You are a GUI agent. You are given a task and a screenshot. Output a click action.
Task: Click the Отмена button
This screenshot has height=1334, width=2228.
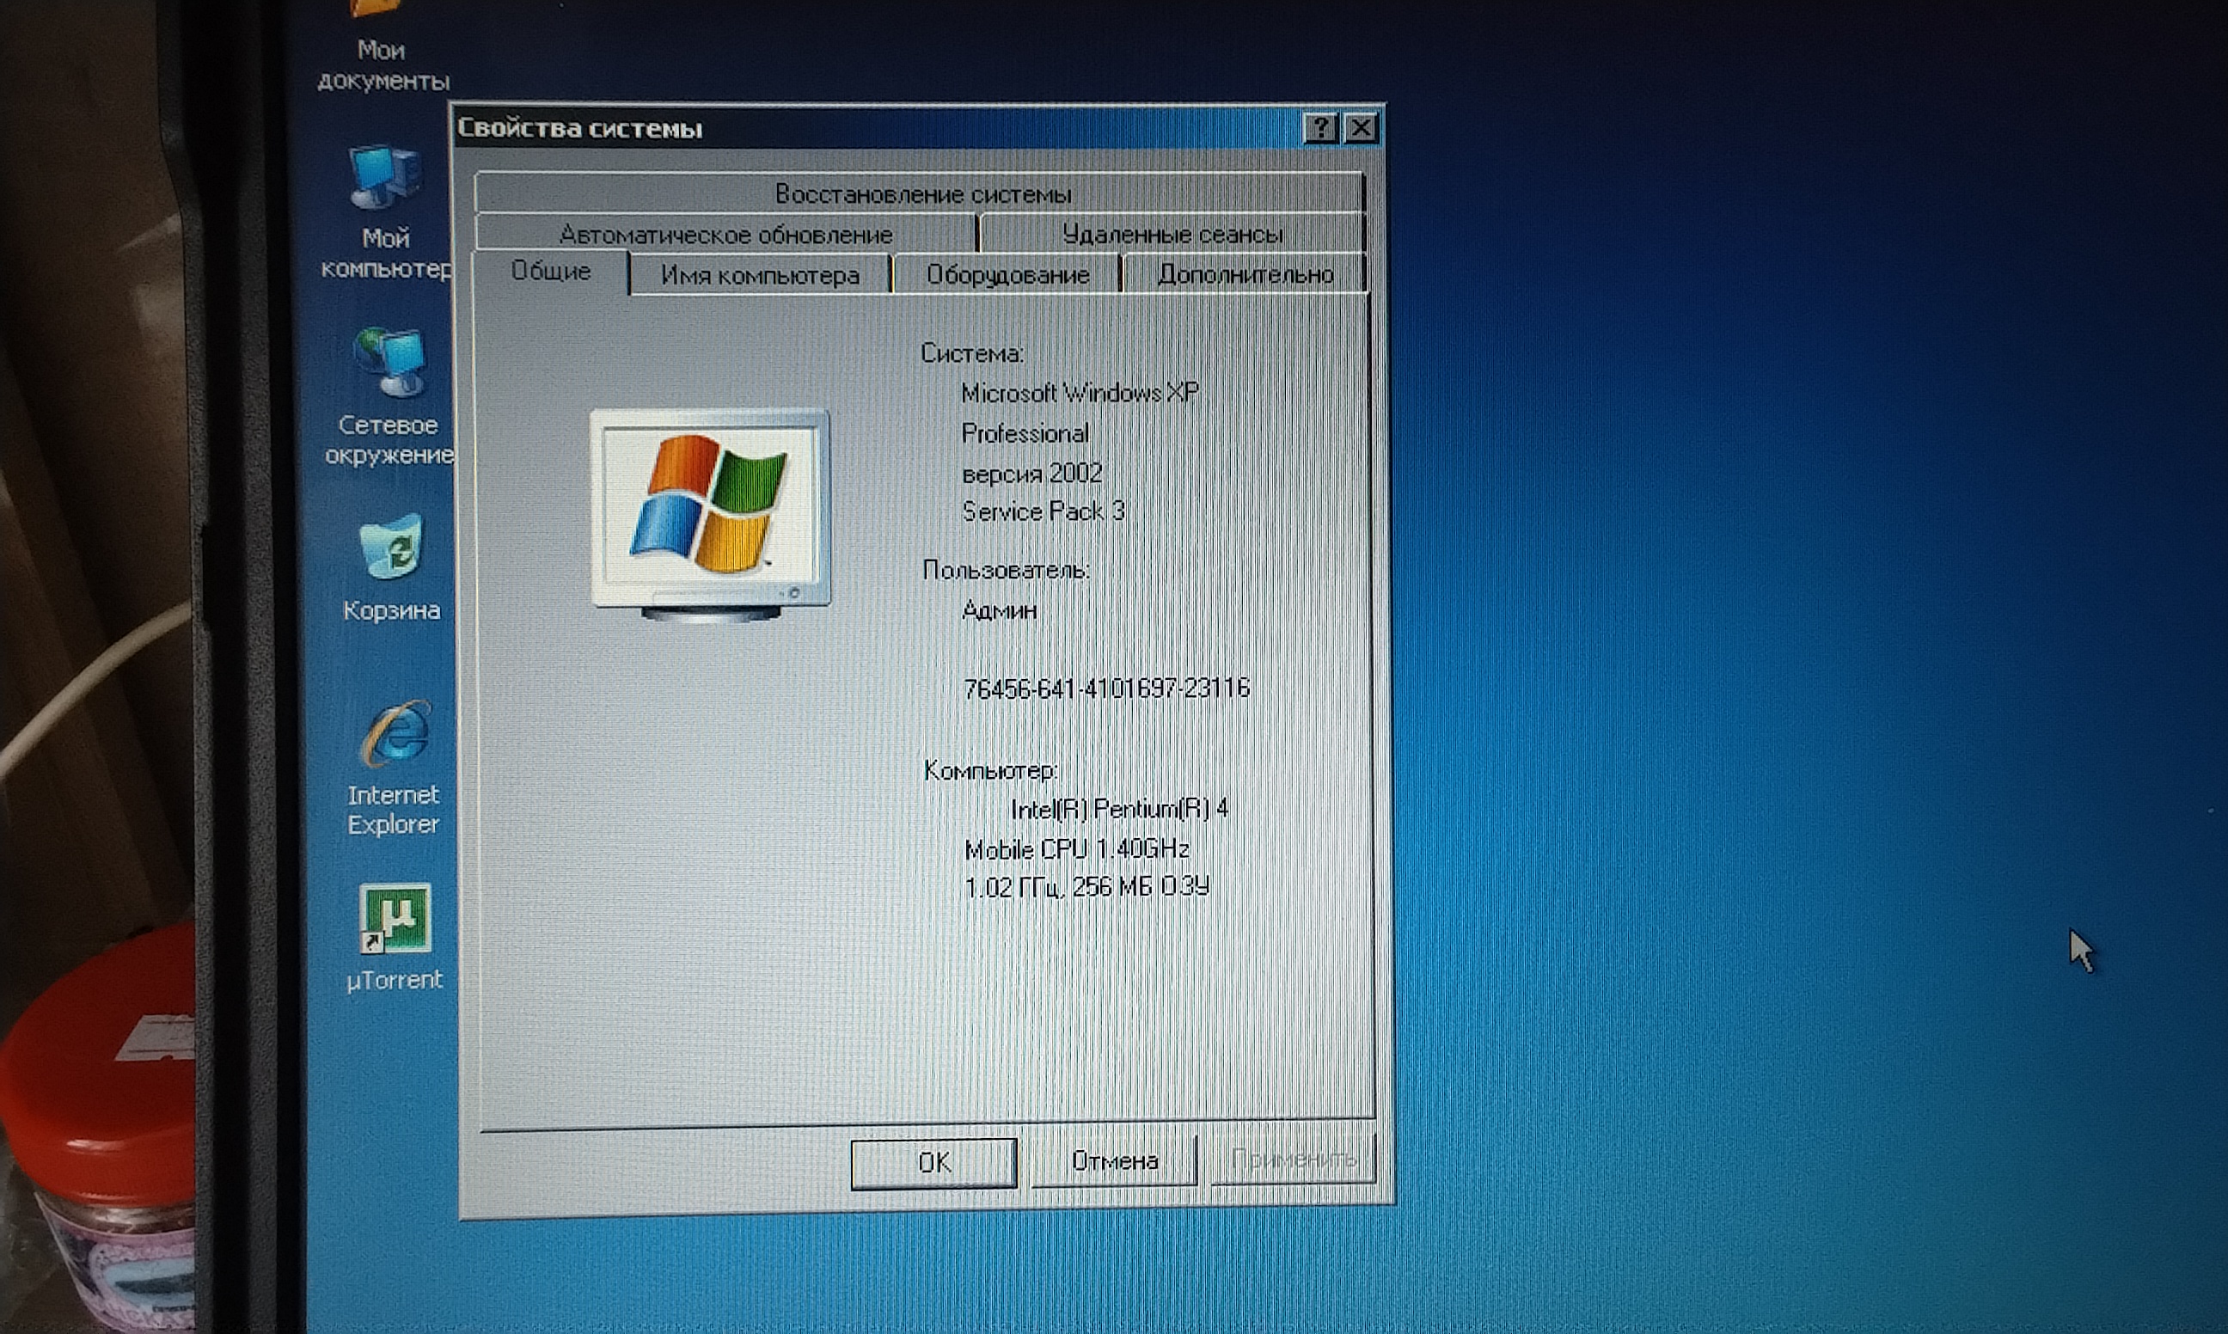pos(1113,1161)
